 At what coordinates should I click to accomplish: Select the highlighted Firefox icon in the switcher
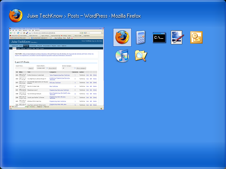tap(122, 37)
